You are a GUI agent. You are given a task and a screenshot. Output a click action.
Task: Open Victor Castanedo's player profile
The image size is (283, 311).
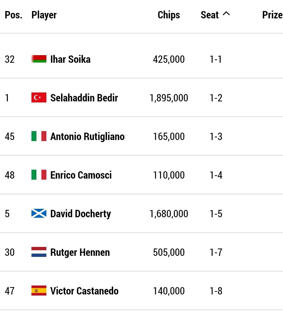point(84,291)
